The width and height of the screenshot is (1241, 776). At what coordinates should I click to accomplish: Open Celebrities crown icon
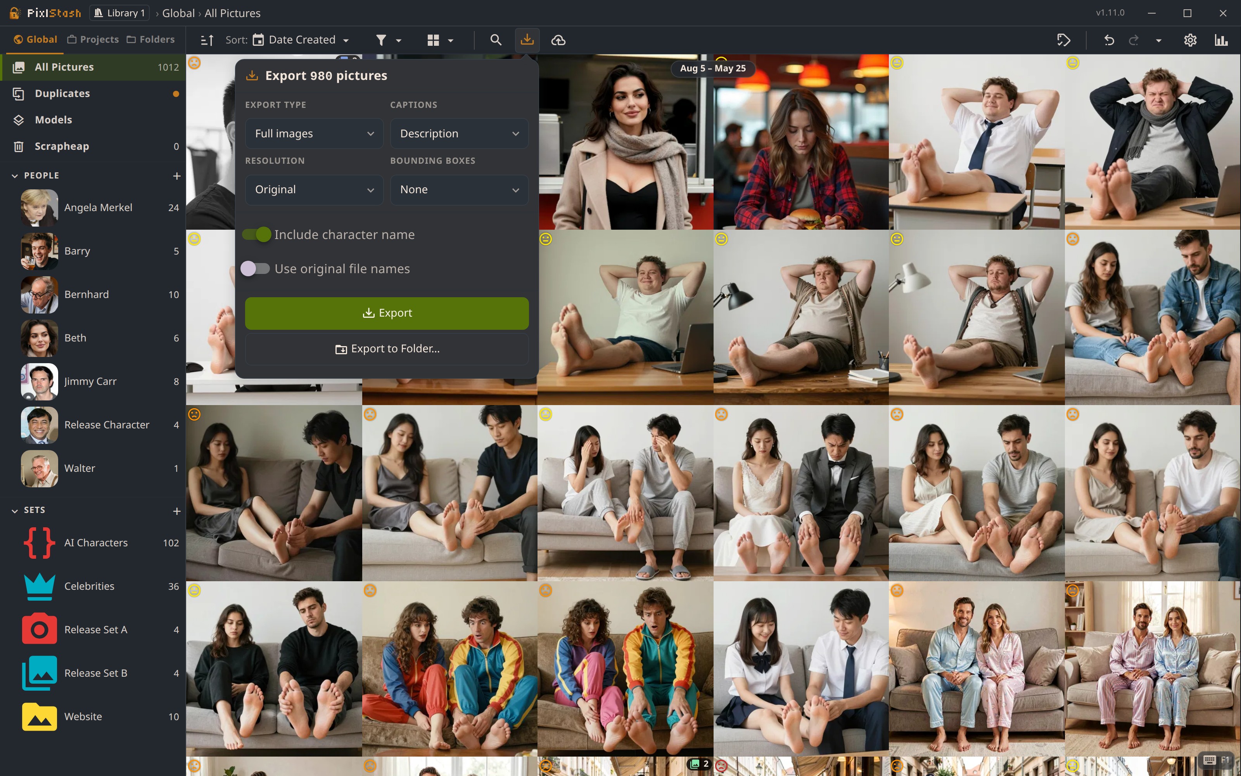(40, 586)
